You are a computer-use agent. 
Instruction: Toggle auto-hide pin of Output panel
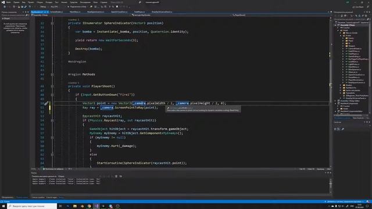(x=328, y=173)
